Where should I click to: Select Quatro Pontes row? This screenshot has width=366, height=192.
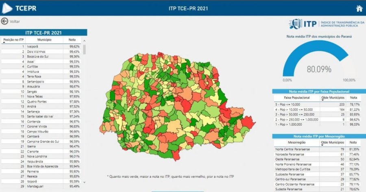41,101
